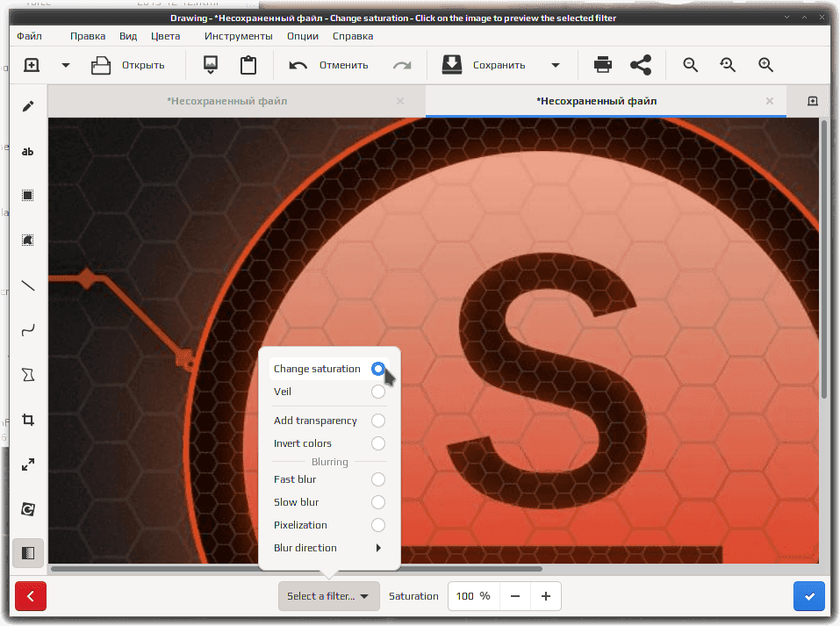Click the Открыть button
The width and height of the screenshot is (840, 626).
128,65
